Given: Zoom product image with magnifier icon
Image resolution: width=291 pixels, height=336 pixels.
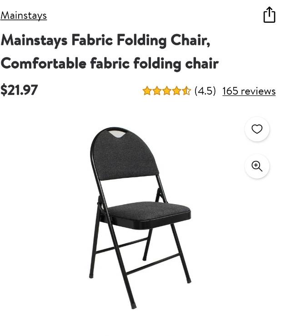Looking at the screenshot, I should coord(257,166).
